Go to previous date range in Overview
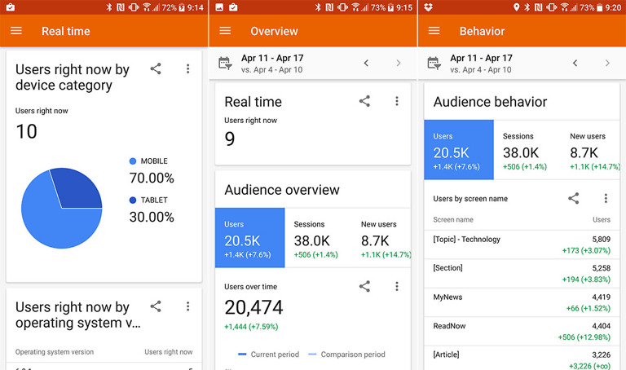Image resolution: width=626 pixels, height=370 pixels. [x=366, y=64]
